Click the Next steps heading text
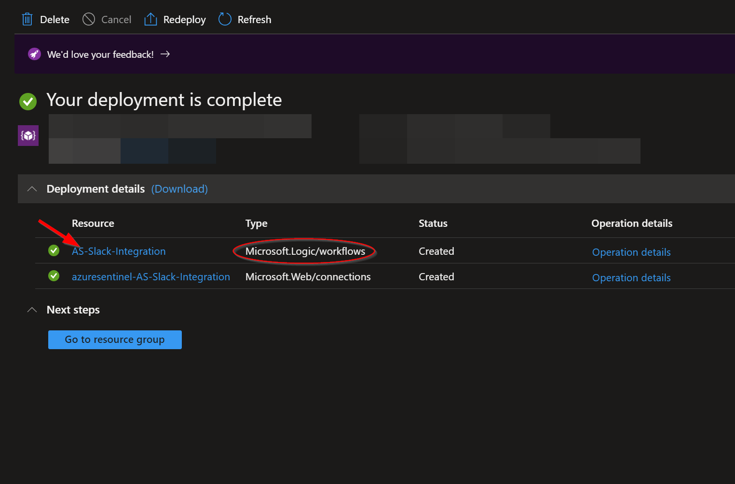The height and width of the screenshot is (484, 735). (73, 310)
